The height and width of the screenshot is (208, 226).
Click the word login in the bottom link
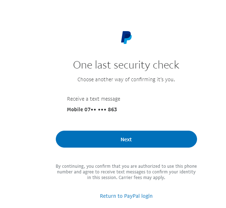click(147, 196)
